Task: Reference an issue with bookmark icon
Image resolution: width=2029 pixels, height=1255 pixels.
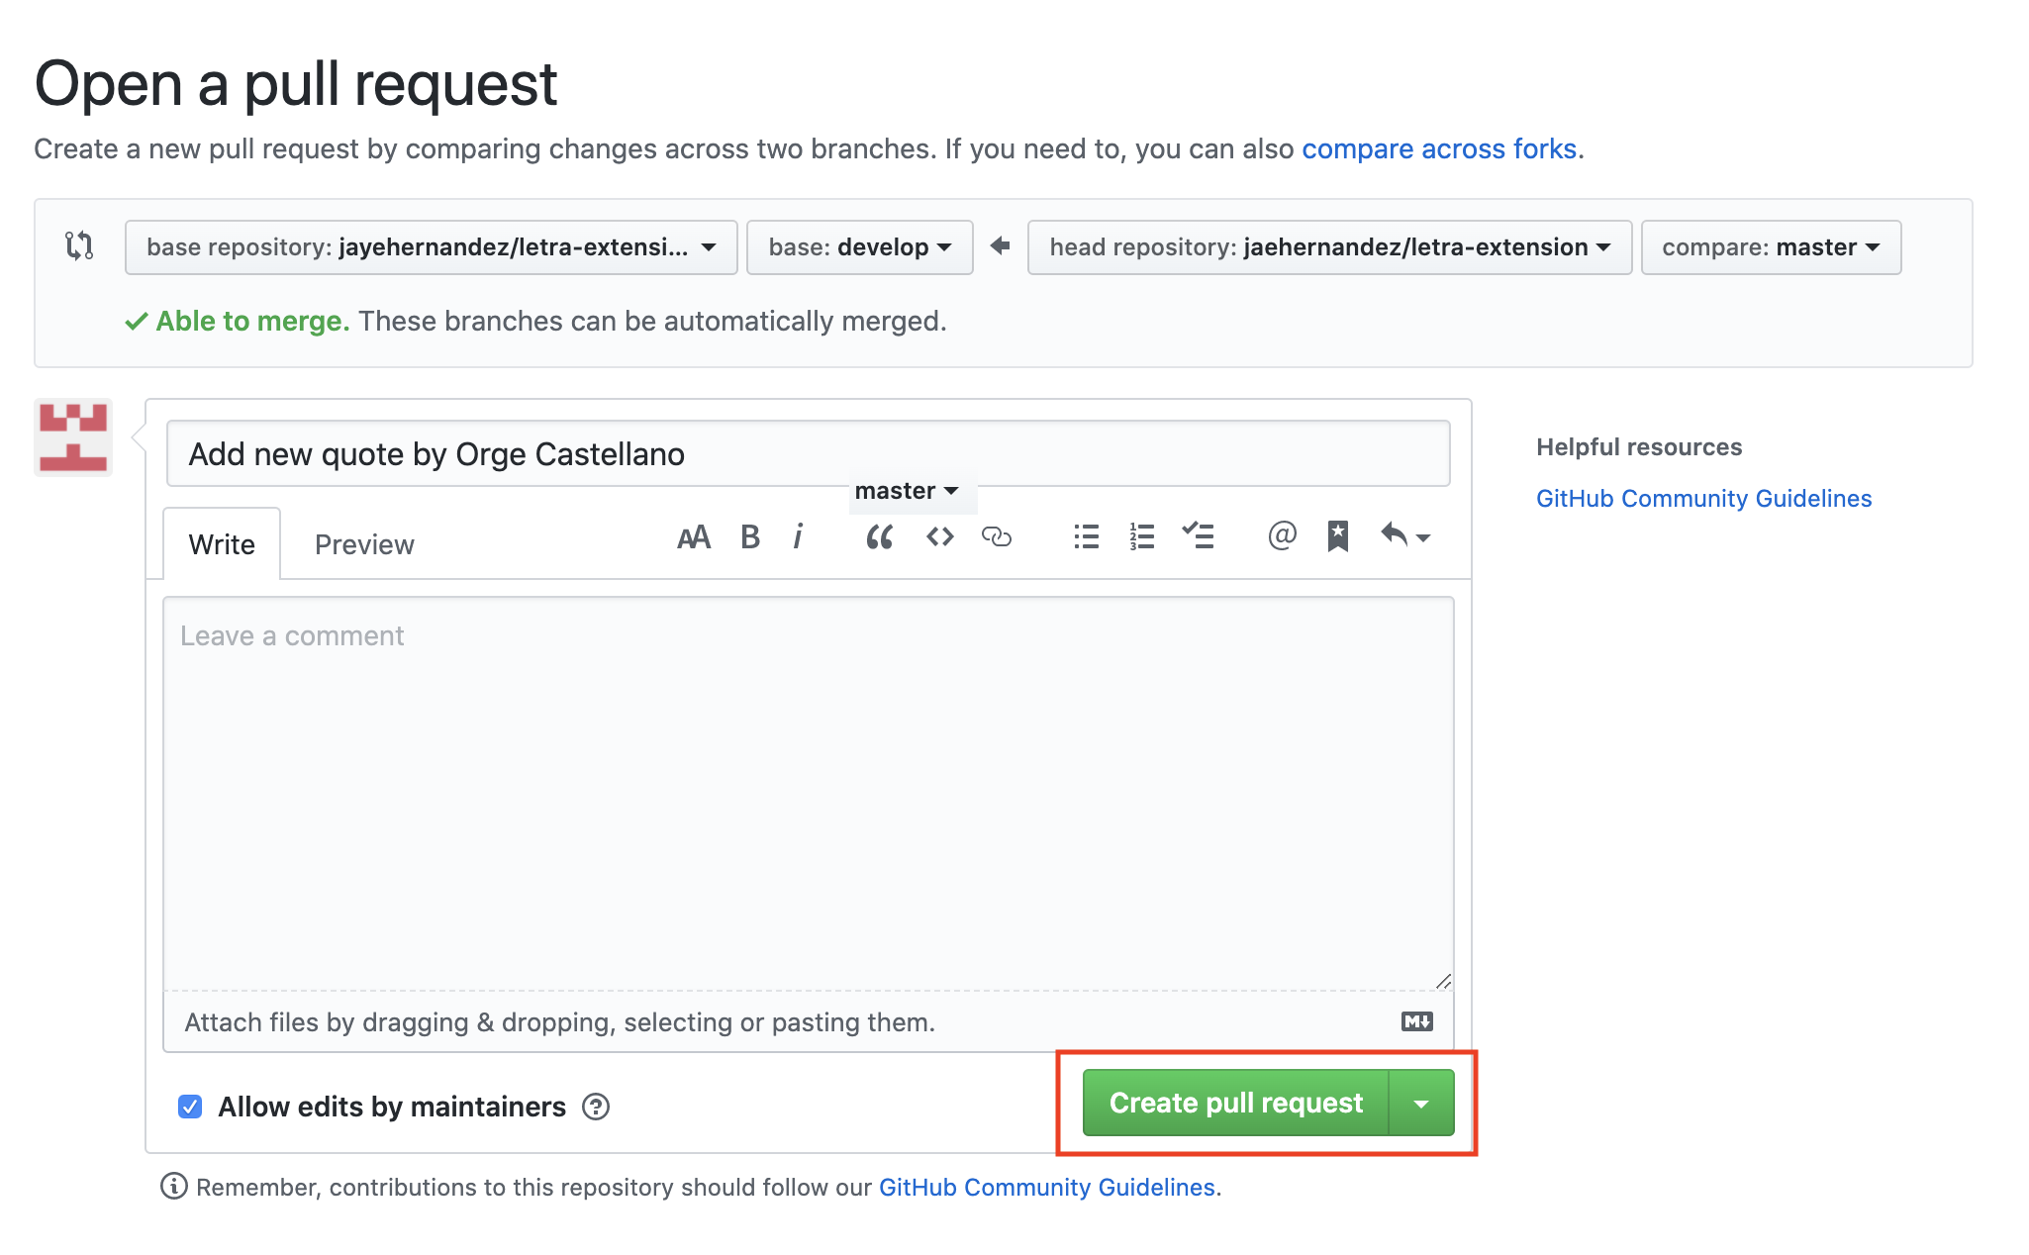Action: tap(1338, 536)
